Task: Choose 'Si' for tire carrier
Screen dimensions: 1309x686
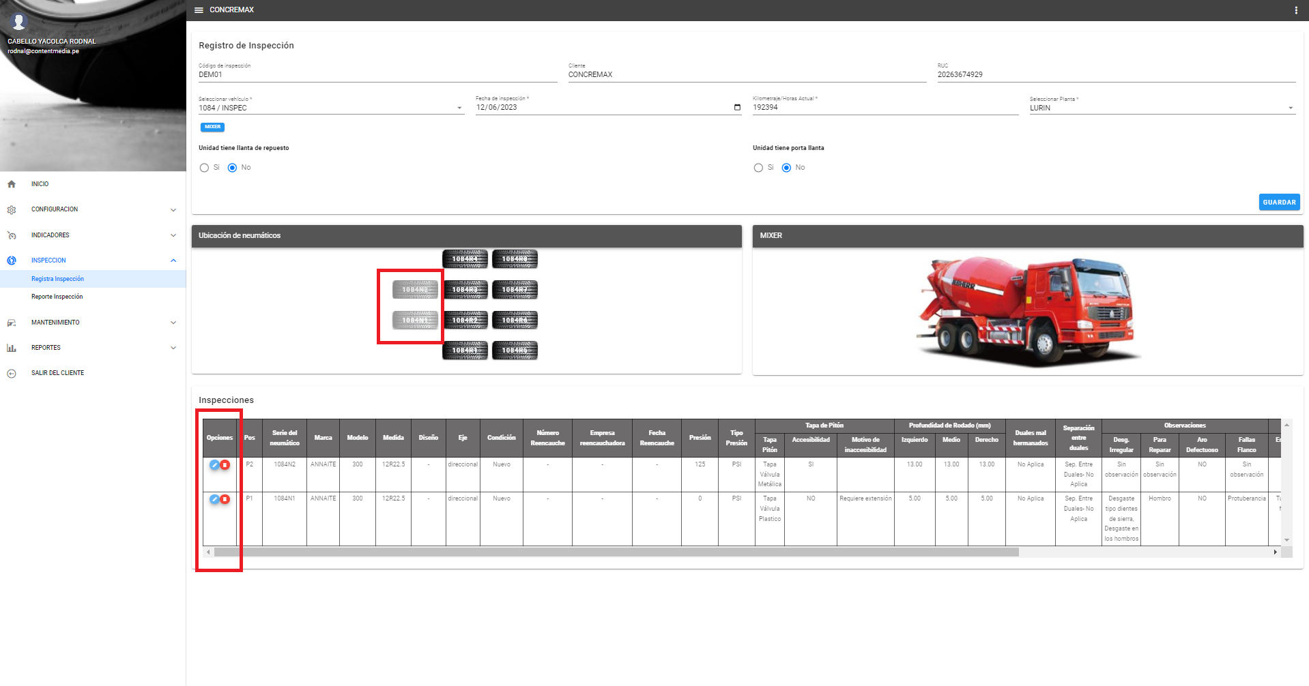Action: [758, 168]
